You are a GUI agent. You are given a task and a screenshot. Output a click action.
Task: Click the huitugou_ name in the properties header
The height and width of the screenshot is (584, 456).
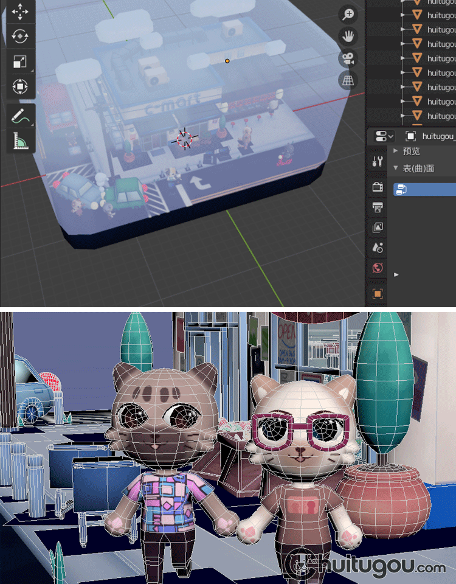pos(438,136)
